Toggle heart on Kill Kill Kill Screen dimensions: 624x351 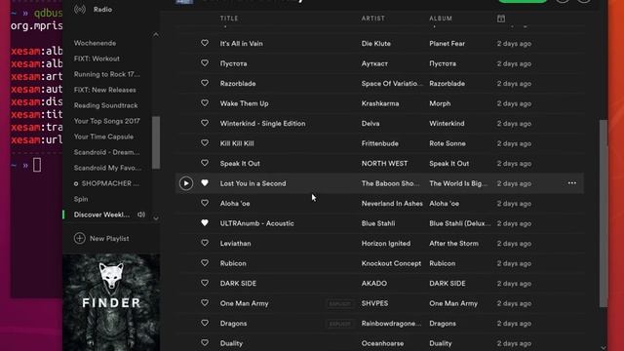coord(205,143)
